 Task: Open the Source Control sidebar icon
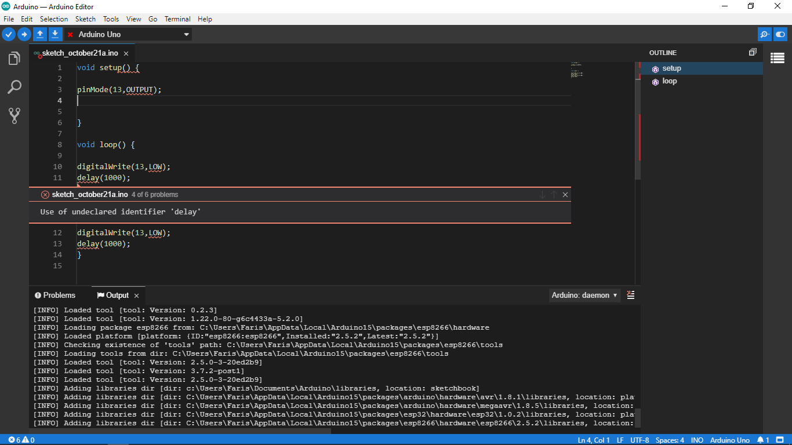pos(14,115)
